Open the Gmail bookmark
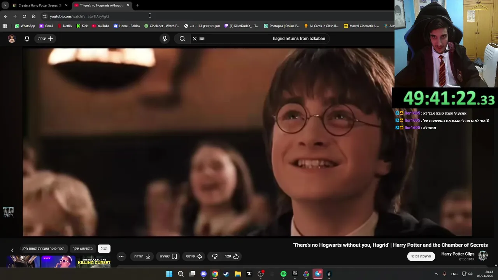498x280 pixels. [x=46, y=26]
